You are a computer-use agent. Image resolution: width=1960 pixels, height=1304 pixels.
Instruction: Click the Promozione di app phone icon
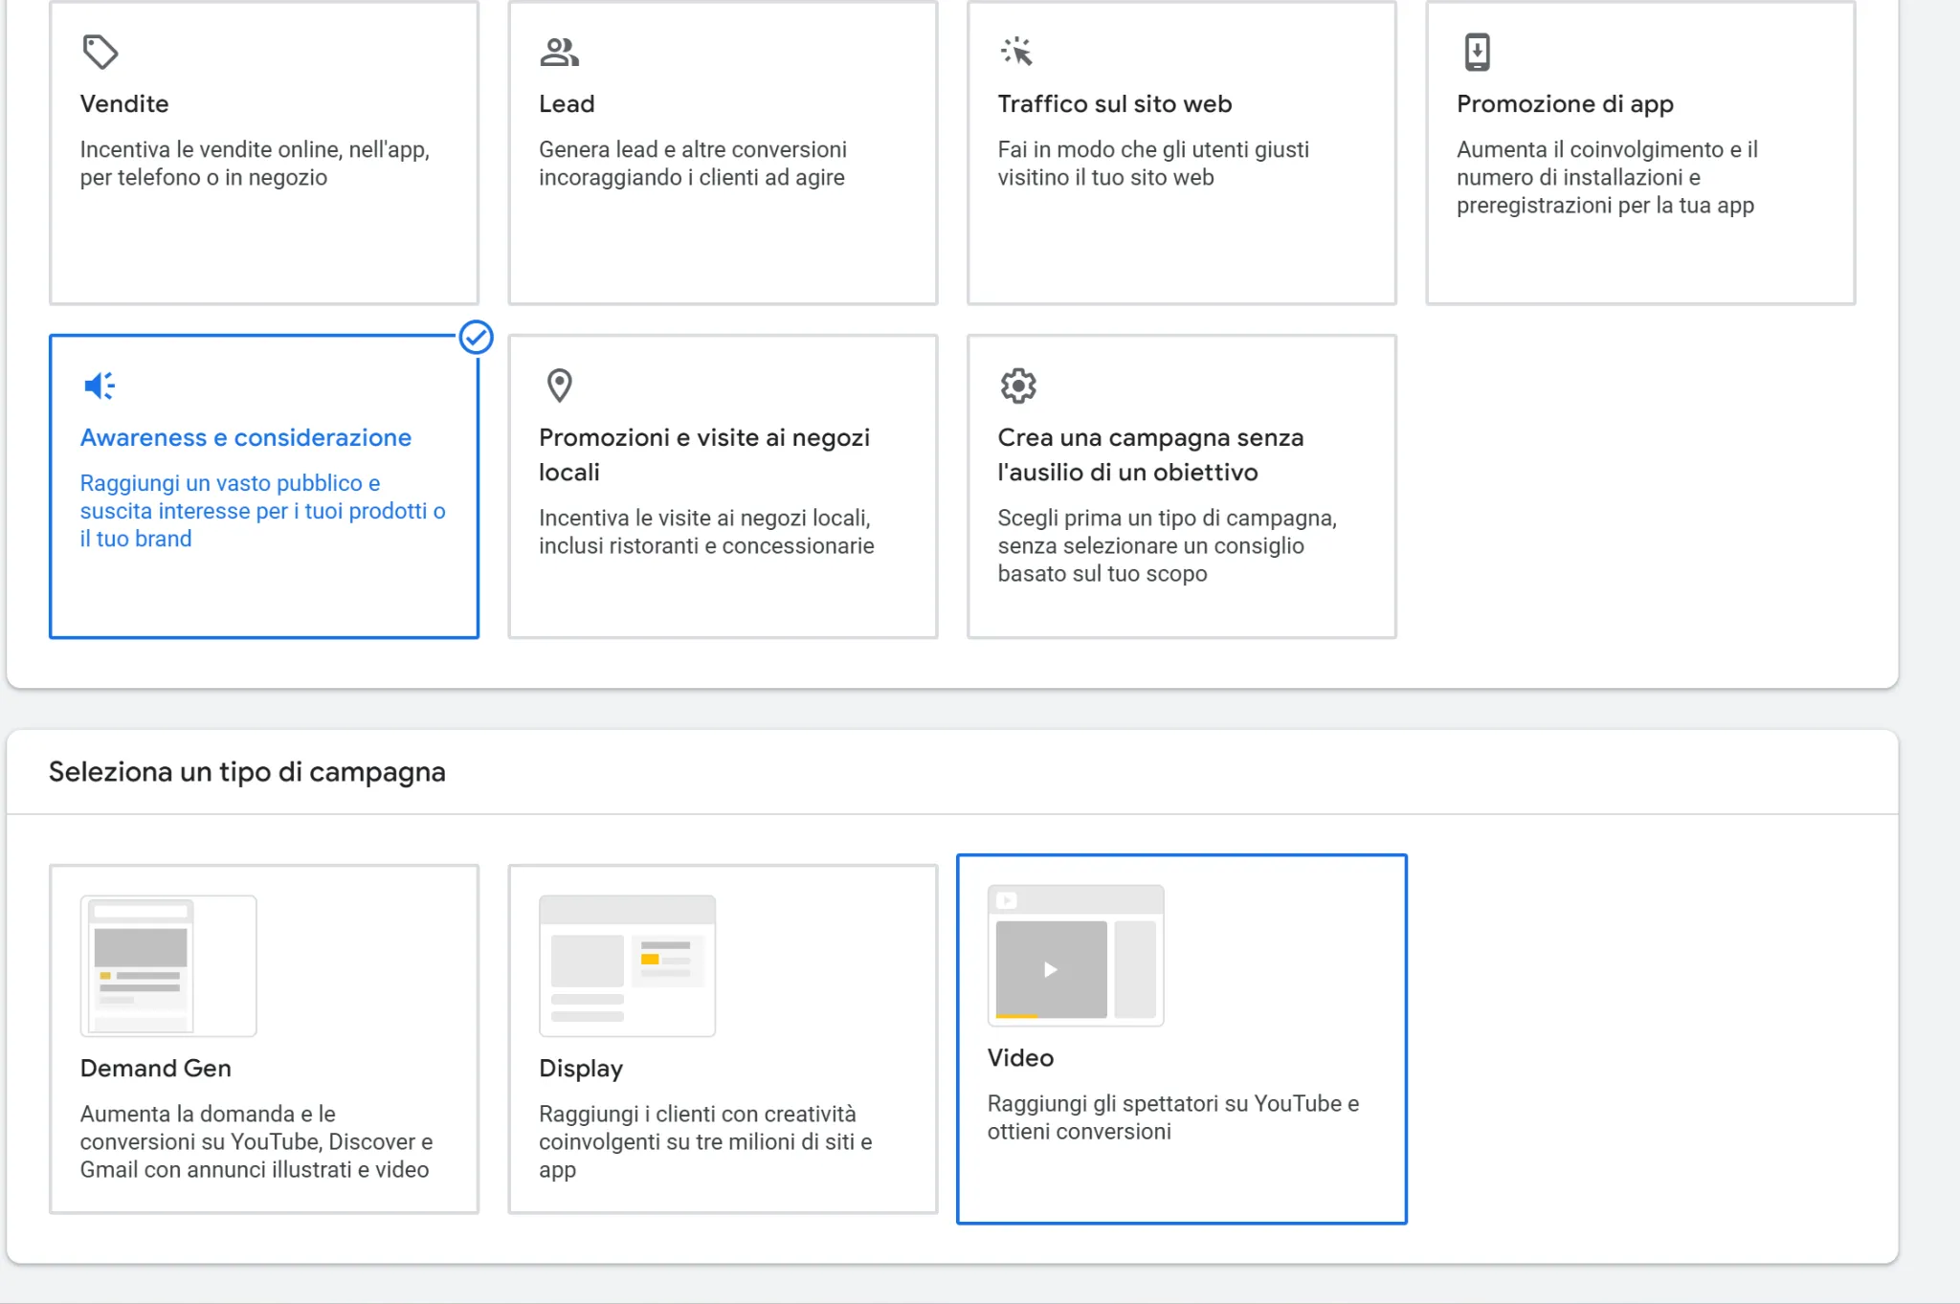[x=1477, y=52]
